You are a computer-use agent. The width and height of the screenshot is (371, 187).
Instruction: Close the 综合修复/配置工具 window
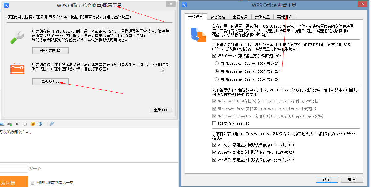171,3
